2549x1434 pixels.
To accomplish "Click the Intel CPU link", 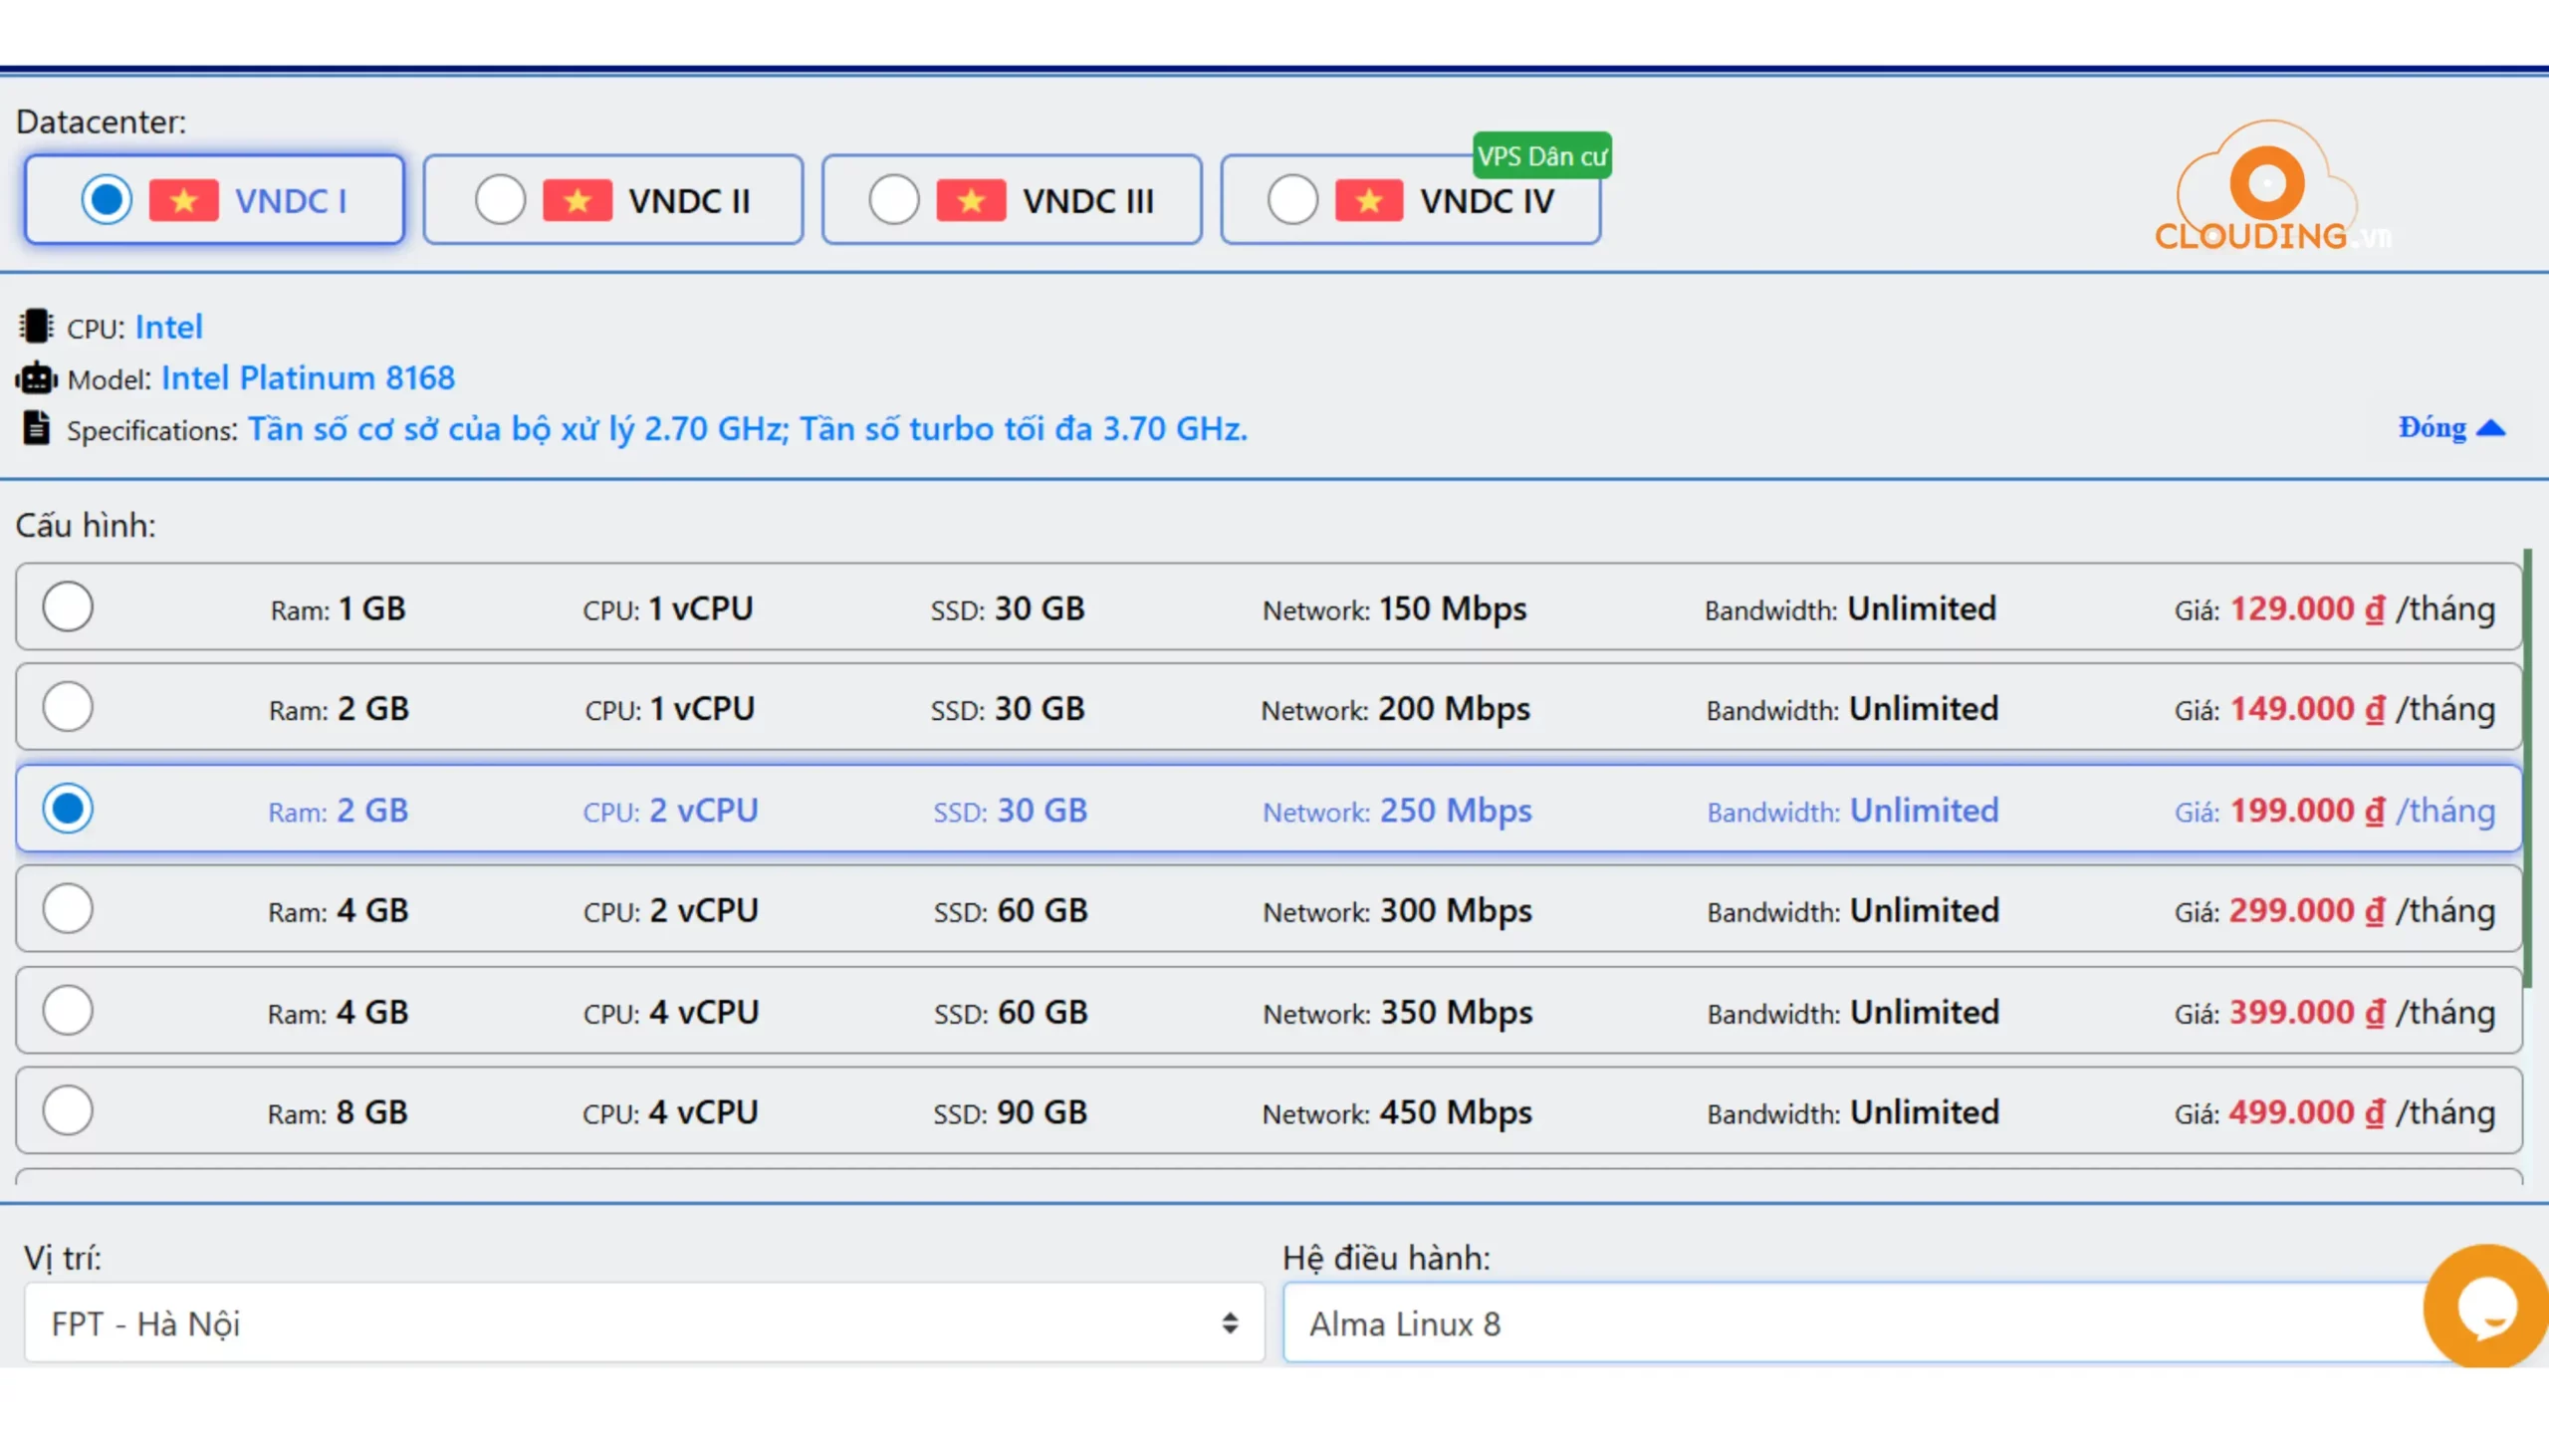I will [x=169, y=326].
